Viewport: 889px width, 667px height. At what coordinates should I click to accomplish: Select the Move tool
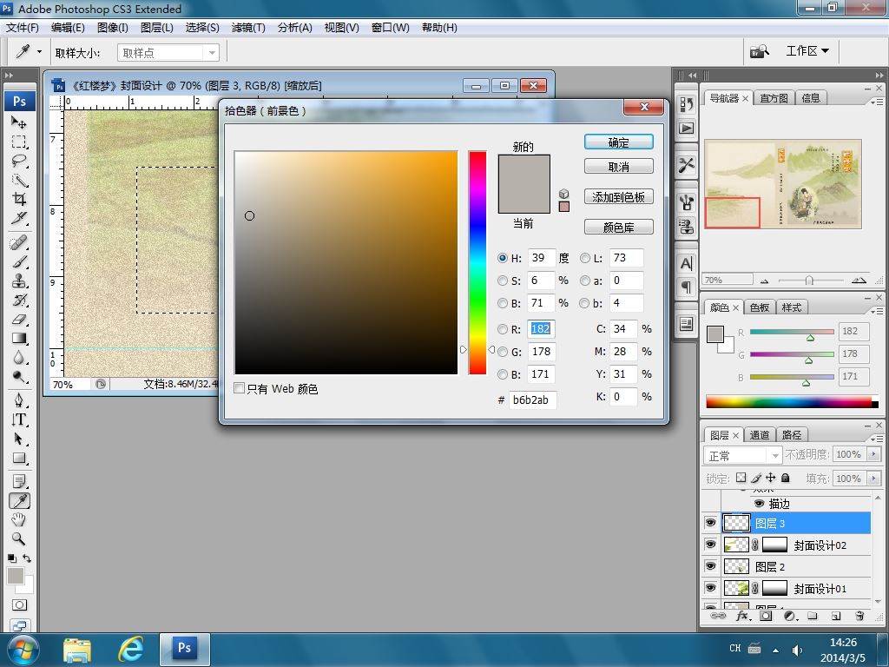[x=19, y=122]
